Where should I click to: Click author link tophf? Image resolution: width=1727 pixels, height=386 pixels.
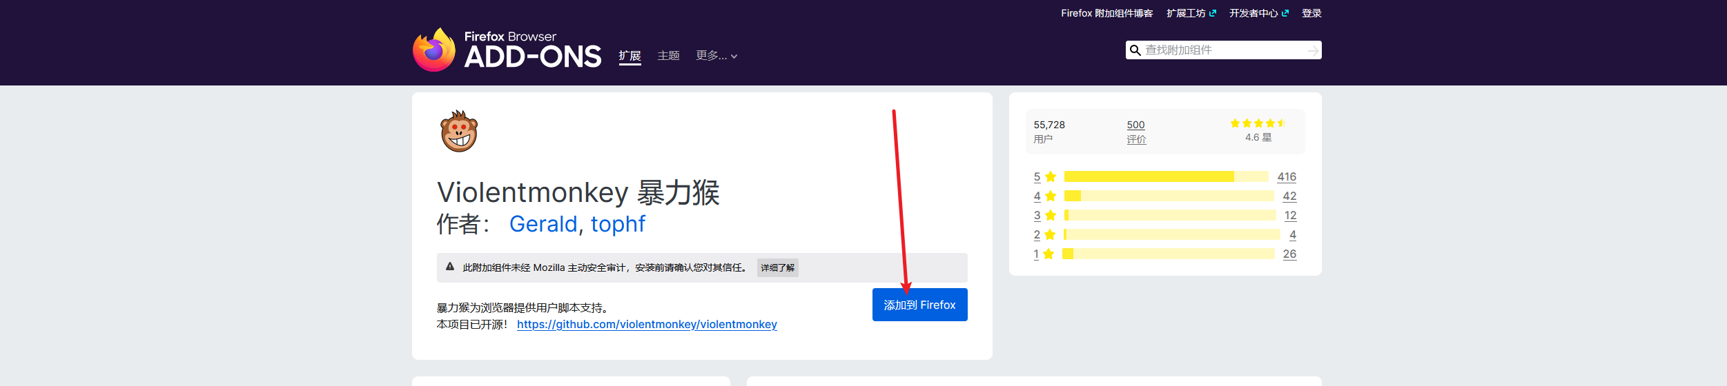618,224
